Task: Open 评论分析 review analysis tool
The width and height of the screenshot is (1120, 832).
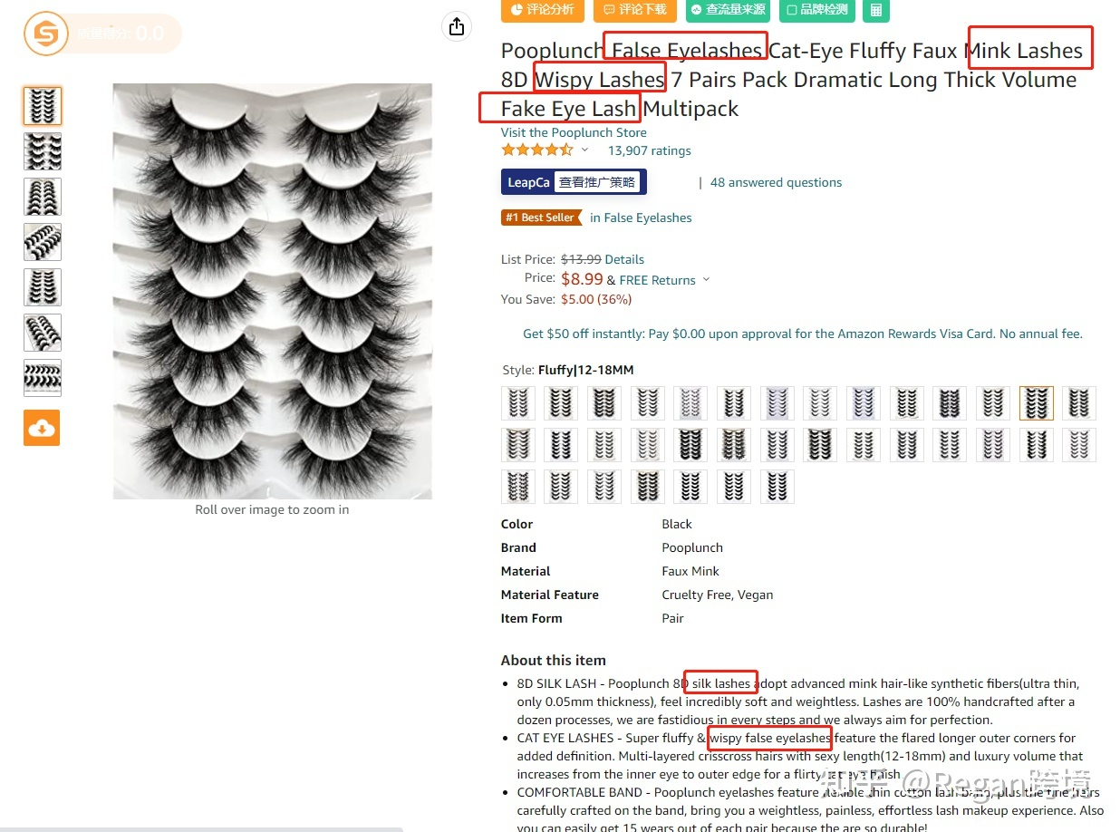Action: tap(543, 10)
